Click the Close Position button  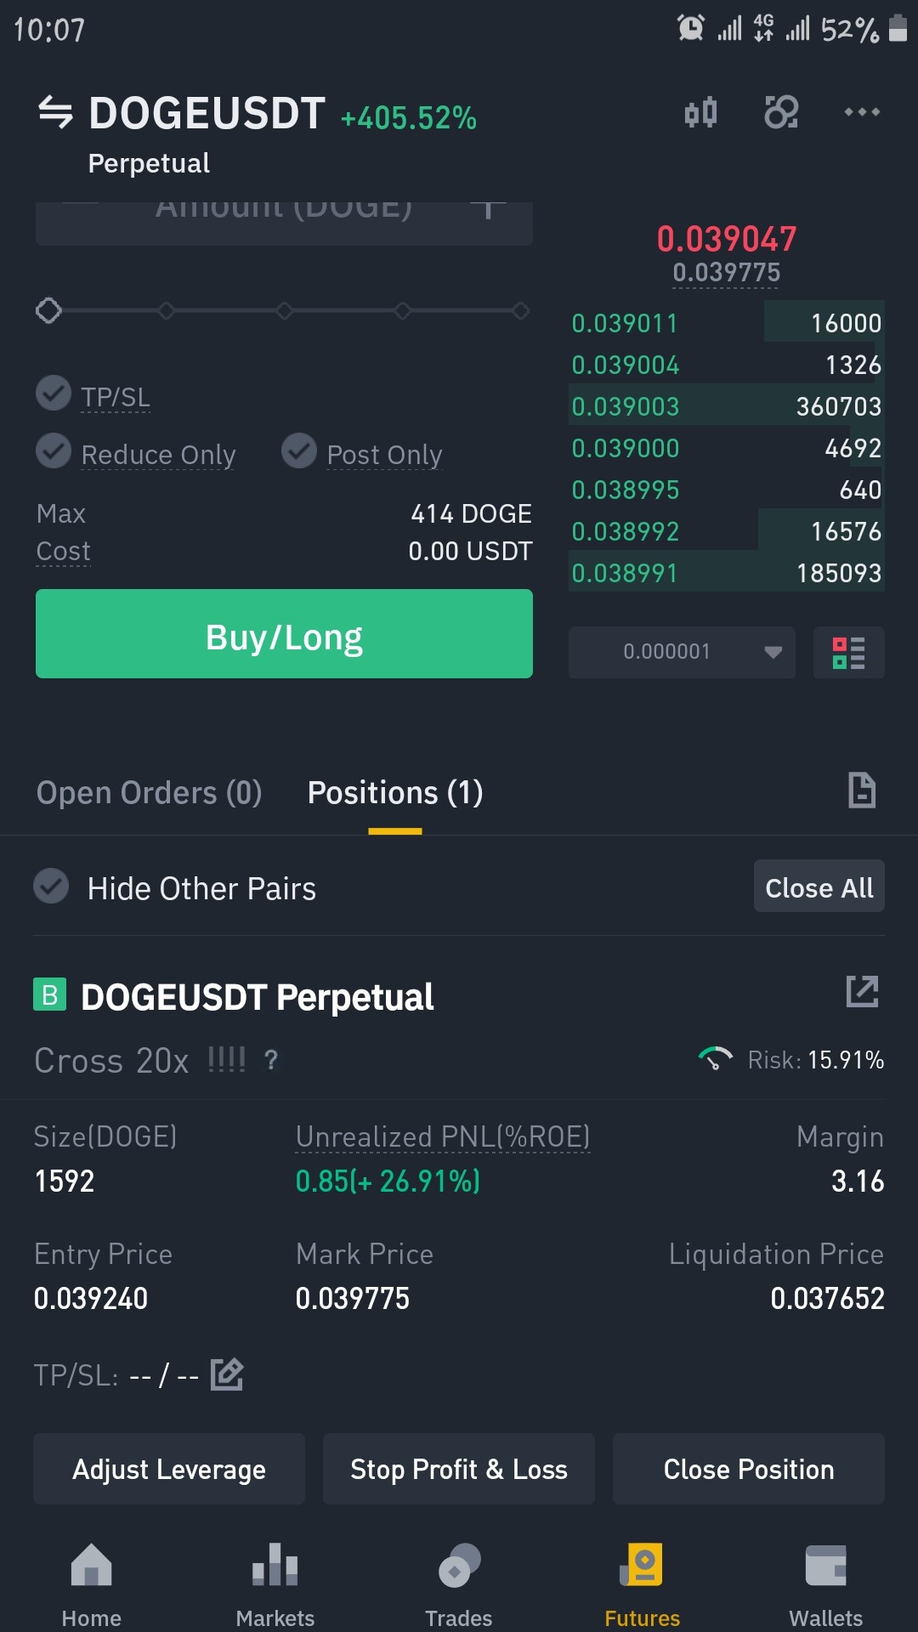tap(749, 1470)
